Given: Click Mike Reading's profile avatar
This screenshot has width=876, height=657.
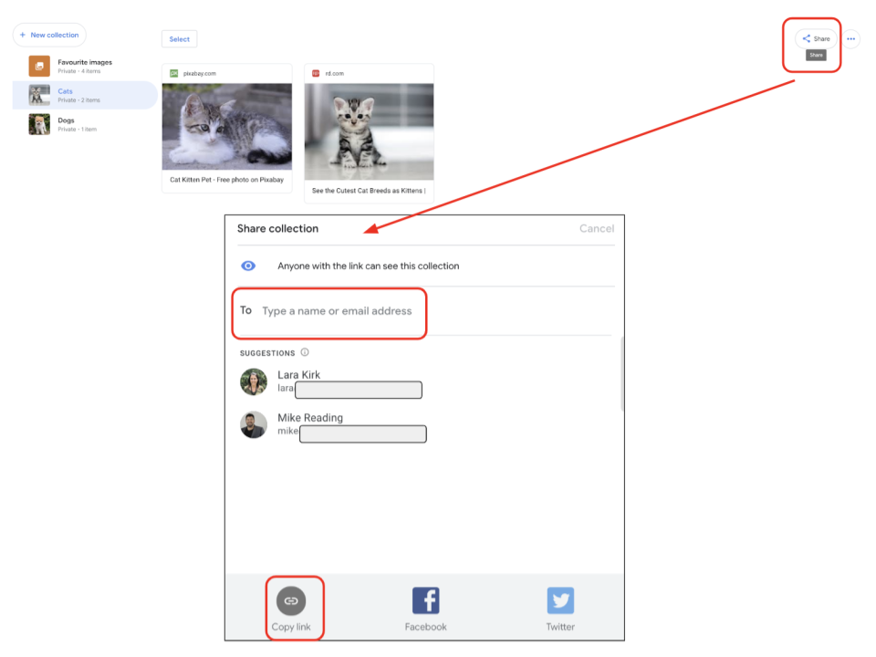Looking at the screenshot, I should [254, 425].
